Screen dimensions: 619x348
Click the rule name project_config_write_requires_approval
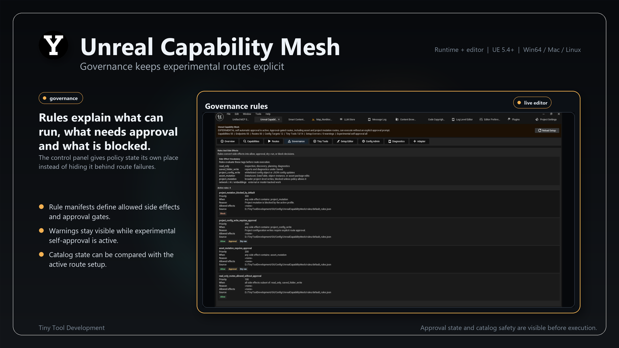point(238,220)
